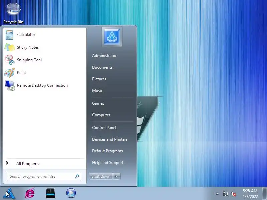267x200 pixels.
Task: Click the network status tray icon
Action: (x=225, y=194)
